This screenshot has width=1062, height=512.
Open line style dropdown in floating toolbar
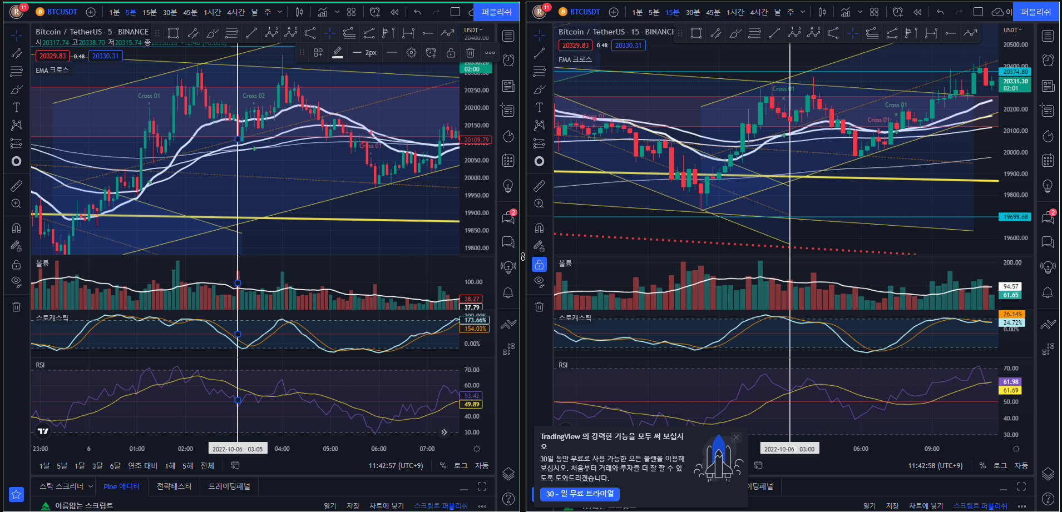pos(392,53)
